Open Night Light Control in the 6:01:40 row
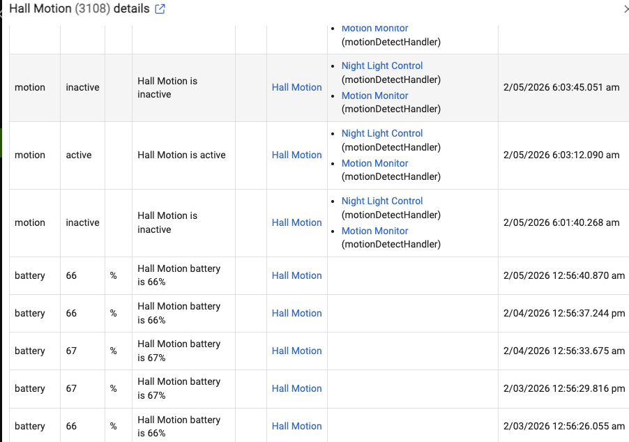 (381, 201)
